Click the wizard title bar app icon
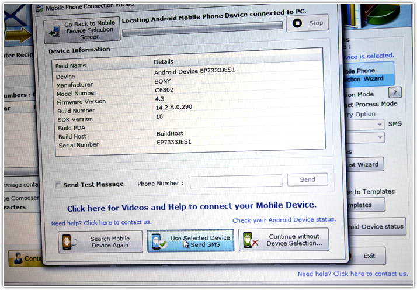The height and width of the screenshot is (290, 417). 39,9
